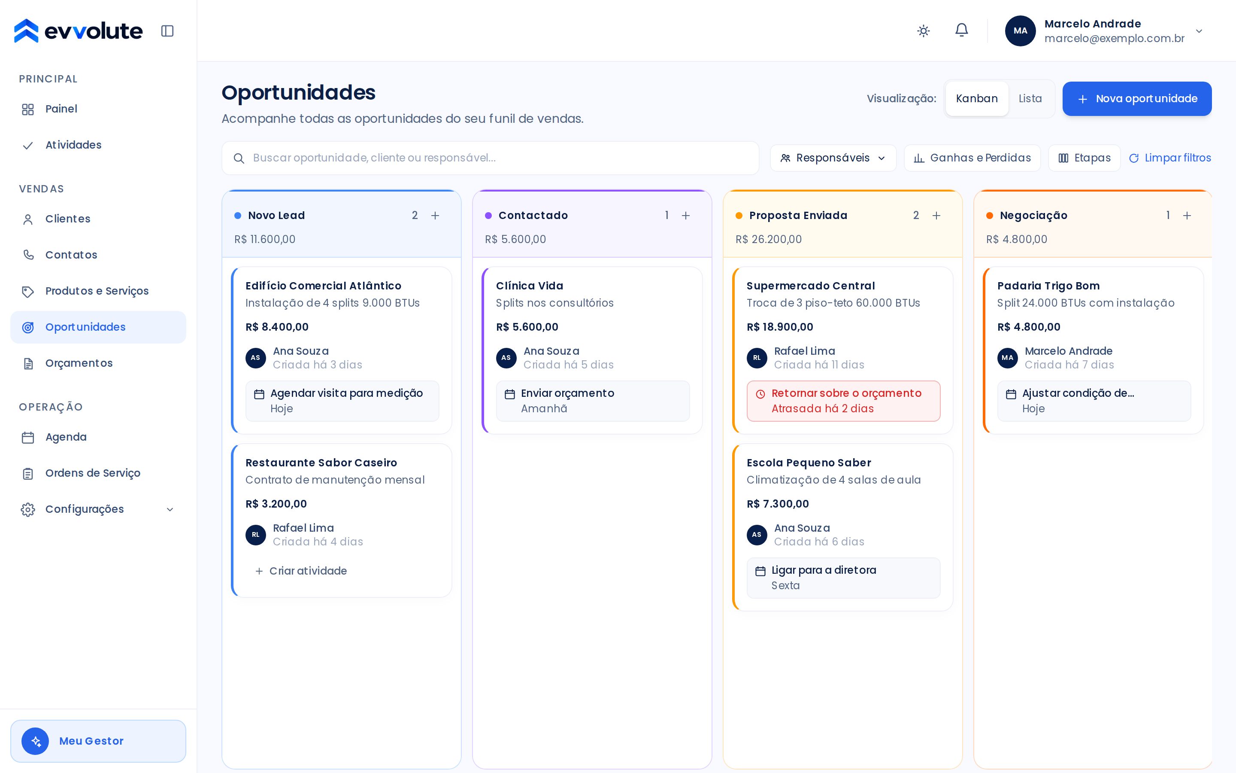Screen dimensions: 1236x773
Task: Add opportunity to Novo Lead column
Action: click(435, 216)
